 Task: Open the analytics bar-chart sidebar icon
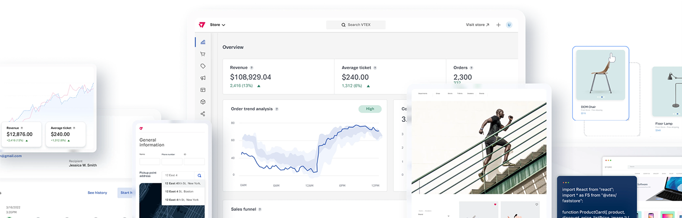click(x=203, y=42)
